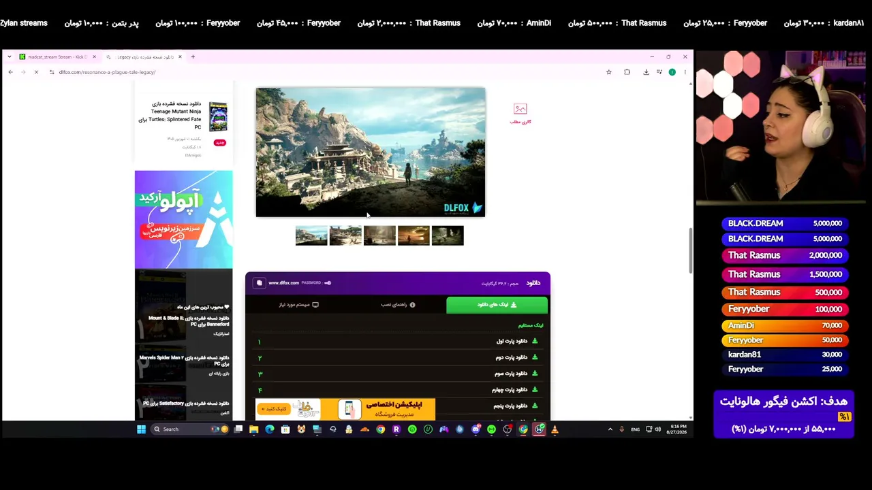This screenshot has height=490, width=872.
Task: Click the green download icon for part three
Action: tap(535, 374)
